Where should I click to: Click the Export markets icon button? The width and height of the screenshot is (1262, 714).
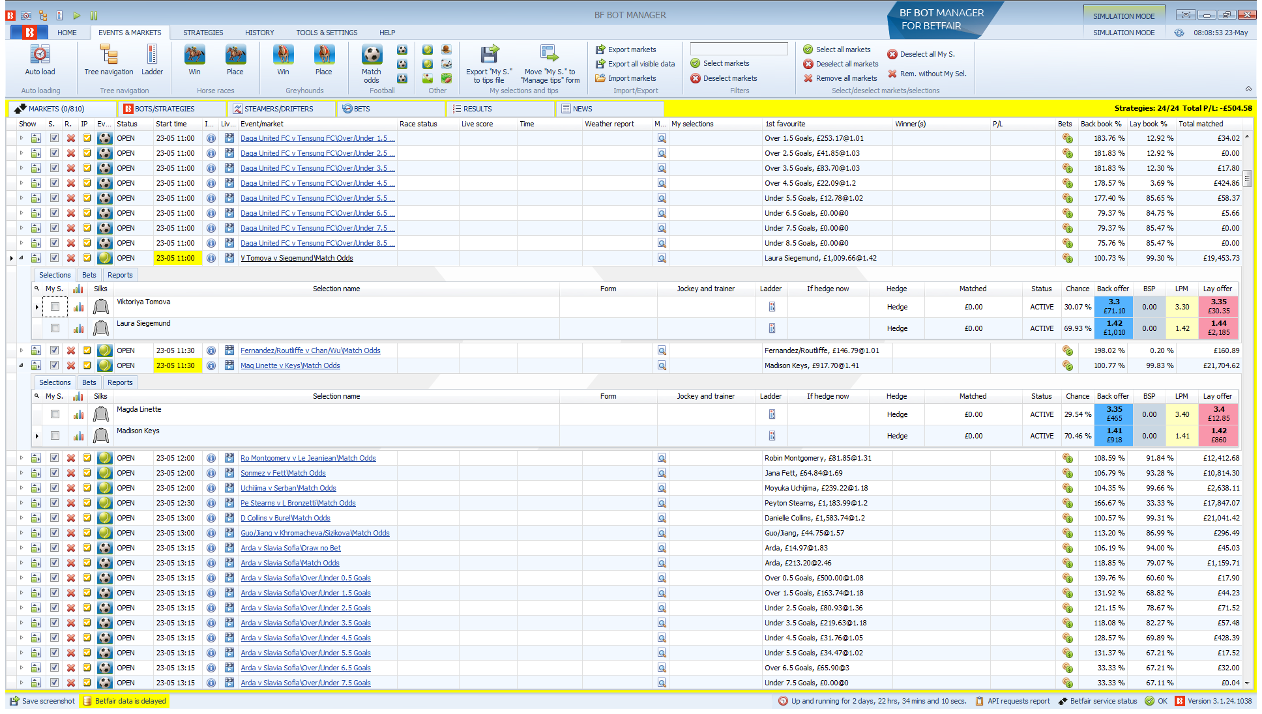pos(626,50)
